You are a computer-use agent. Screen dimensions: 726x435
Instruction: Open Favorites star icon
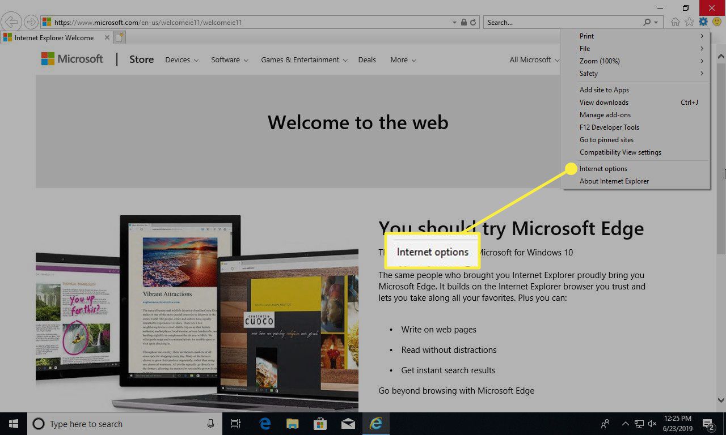point(689,22)
